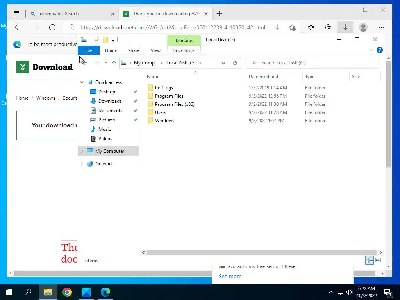This screenshot has width=400, height=300.
Task: Sort files by the Name column header
Action: pyautogui.click(x=153, y=77)
